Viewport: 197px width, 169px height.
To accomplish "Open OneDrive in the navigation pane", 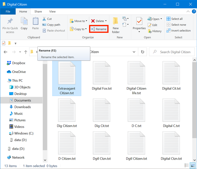I will pyautogui.click(x=16, y=72).
